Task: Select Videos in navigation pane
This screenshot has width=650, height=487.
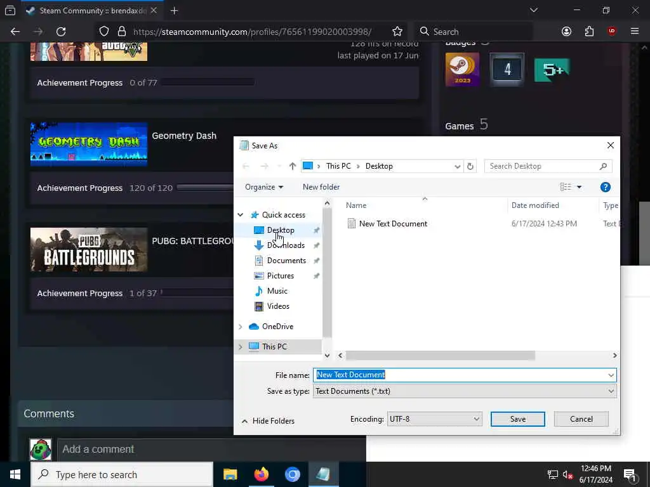Action: click(278, 306)
